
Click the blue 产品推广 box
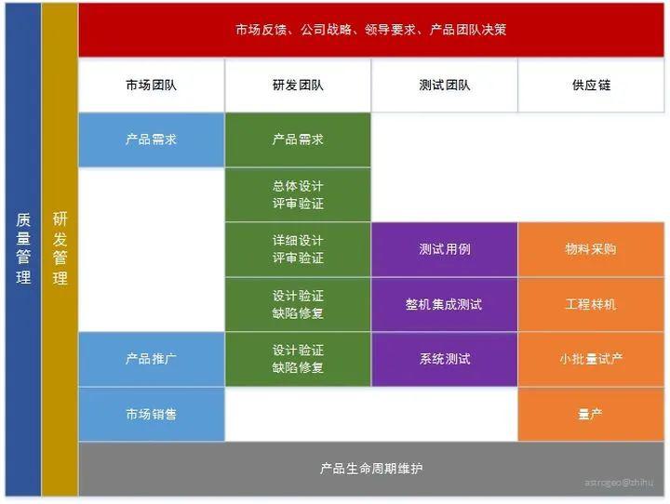[152, 359]
